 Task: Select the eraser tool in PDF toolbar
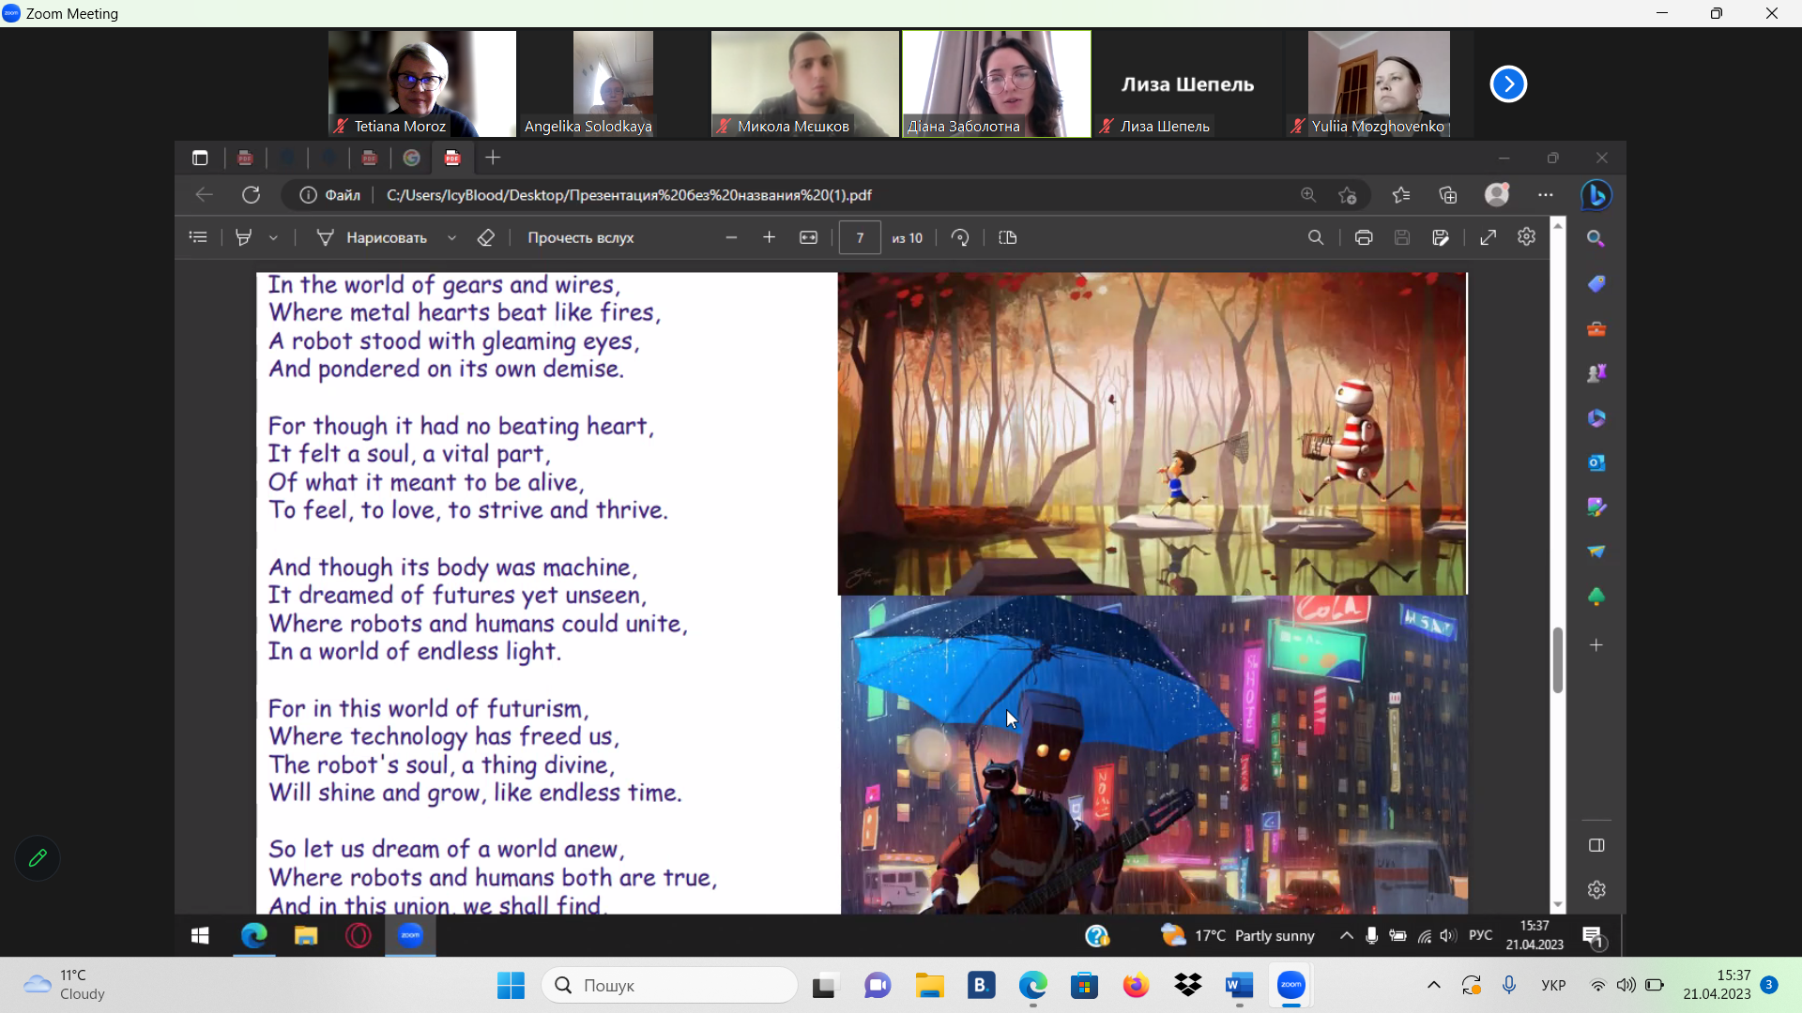(485, 237)
